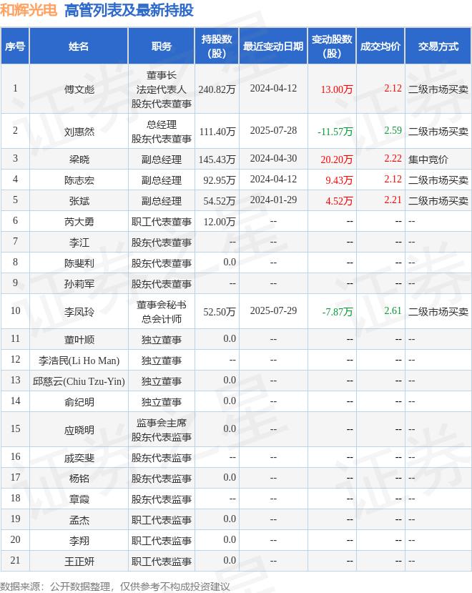Click the name 孙莉军
472x593 pixels.
[79, 284]
